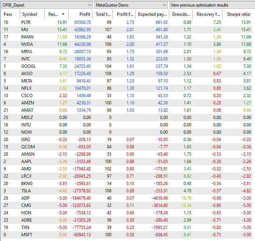
Task: Click the Result column sort arrow
Action: (x=63, y=14)
